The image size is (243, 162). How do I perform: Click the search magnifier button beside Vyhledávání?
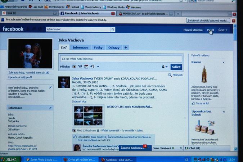[x=113, y=29]
